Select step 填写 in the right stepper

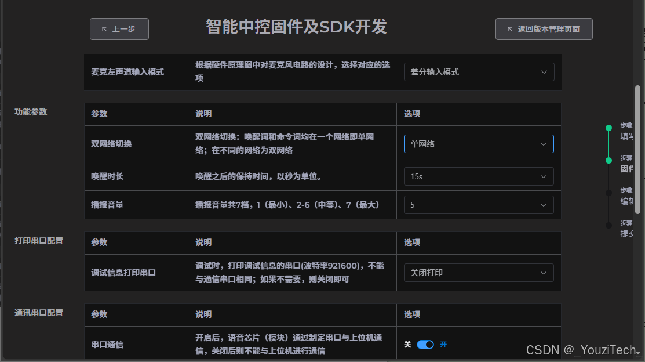click(609, 127)
